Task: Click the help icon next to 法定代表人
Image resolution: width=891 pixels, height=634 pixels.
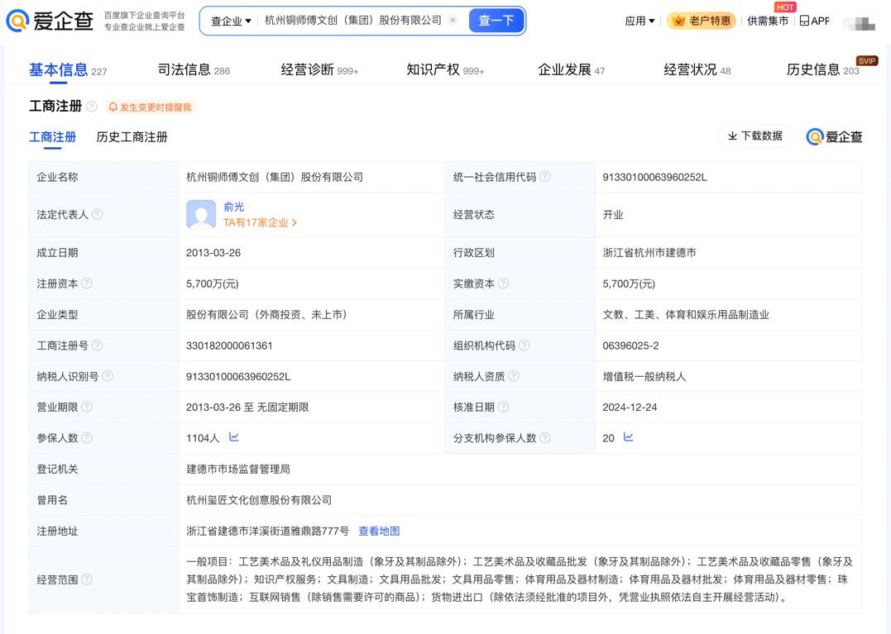Action: [98, 215]
